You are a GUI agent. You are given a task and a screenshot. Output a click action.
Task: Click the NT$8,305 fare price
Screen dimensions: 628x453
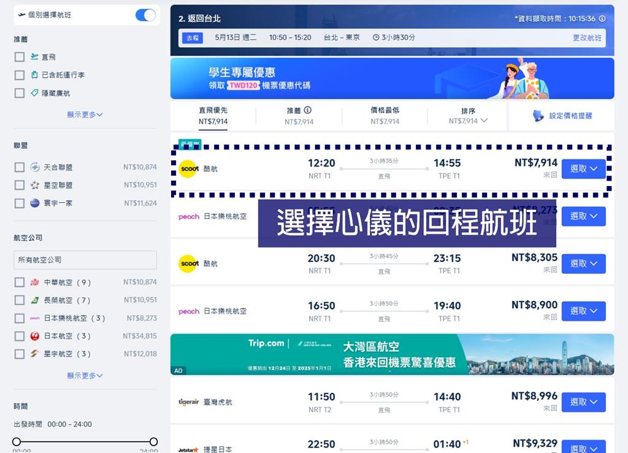tap(534, 258)
